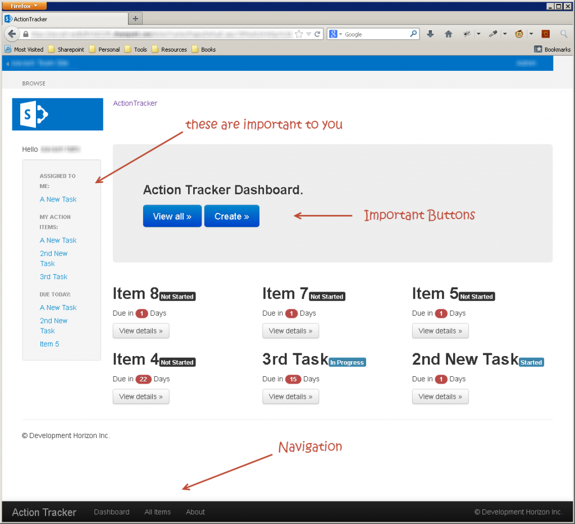
Task: Click the orange add-on icon on the toolbar
Action: pos(545,34)
